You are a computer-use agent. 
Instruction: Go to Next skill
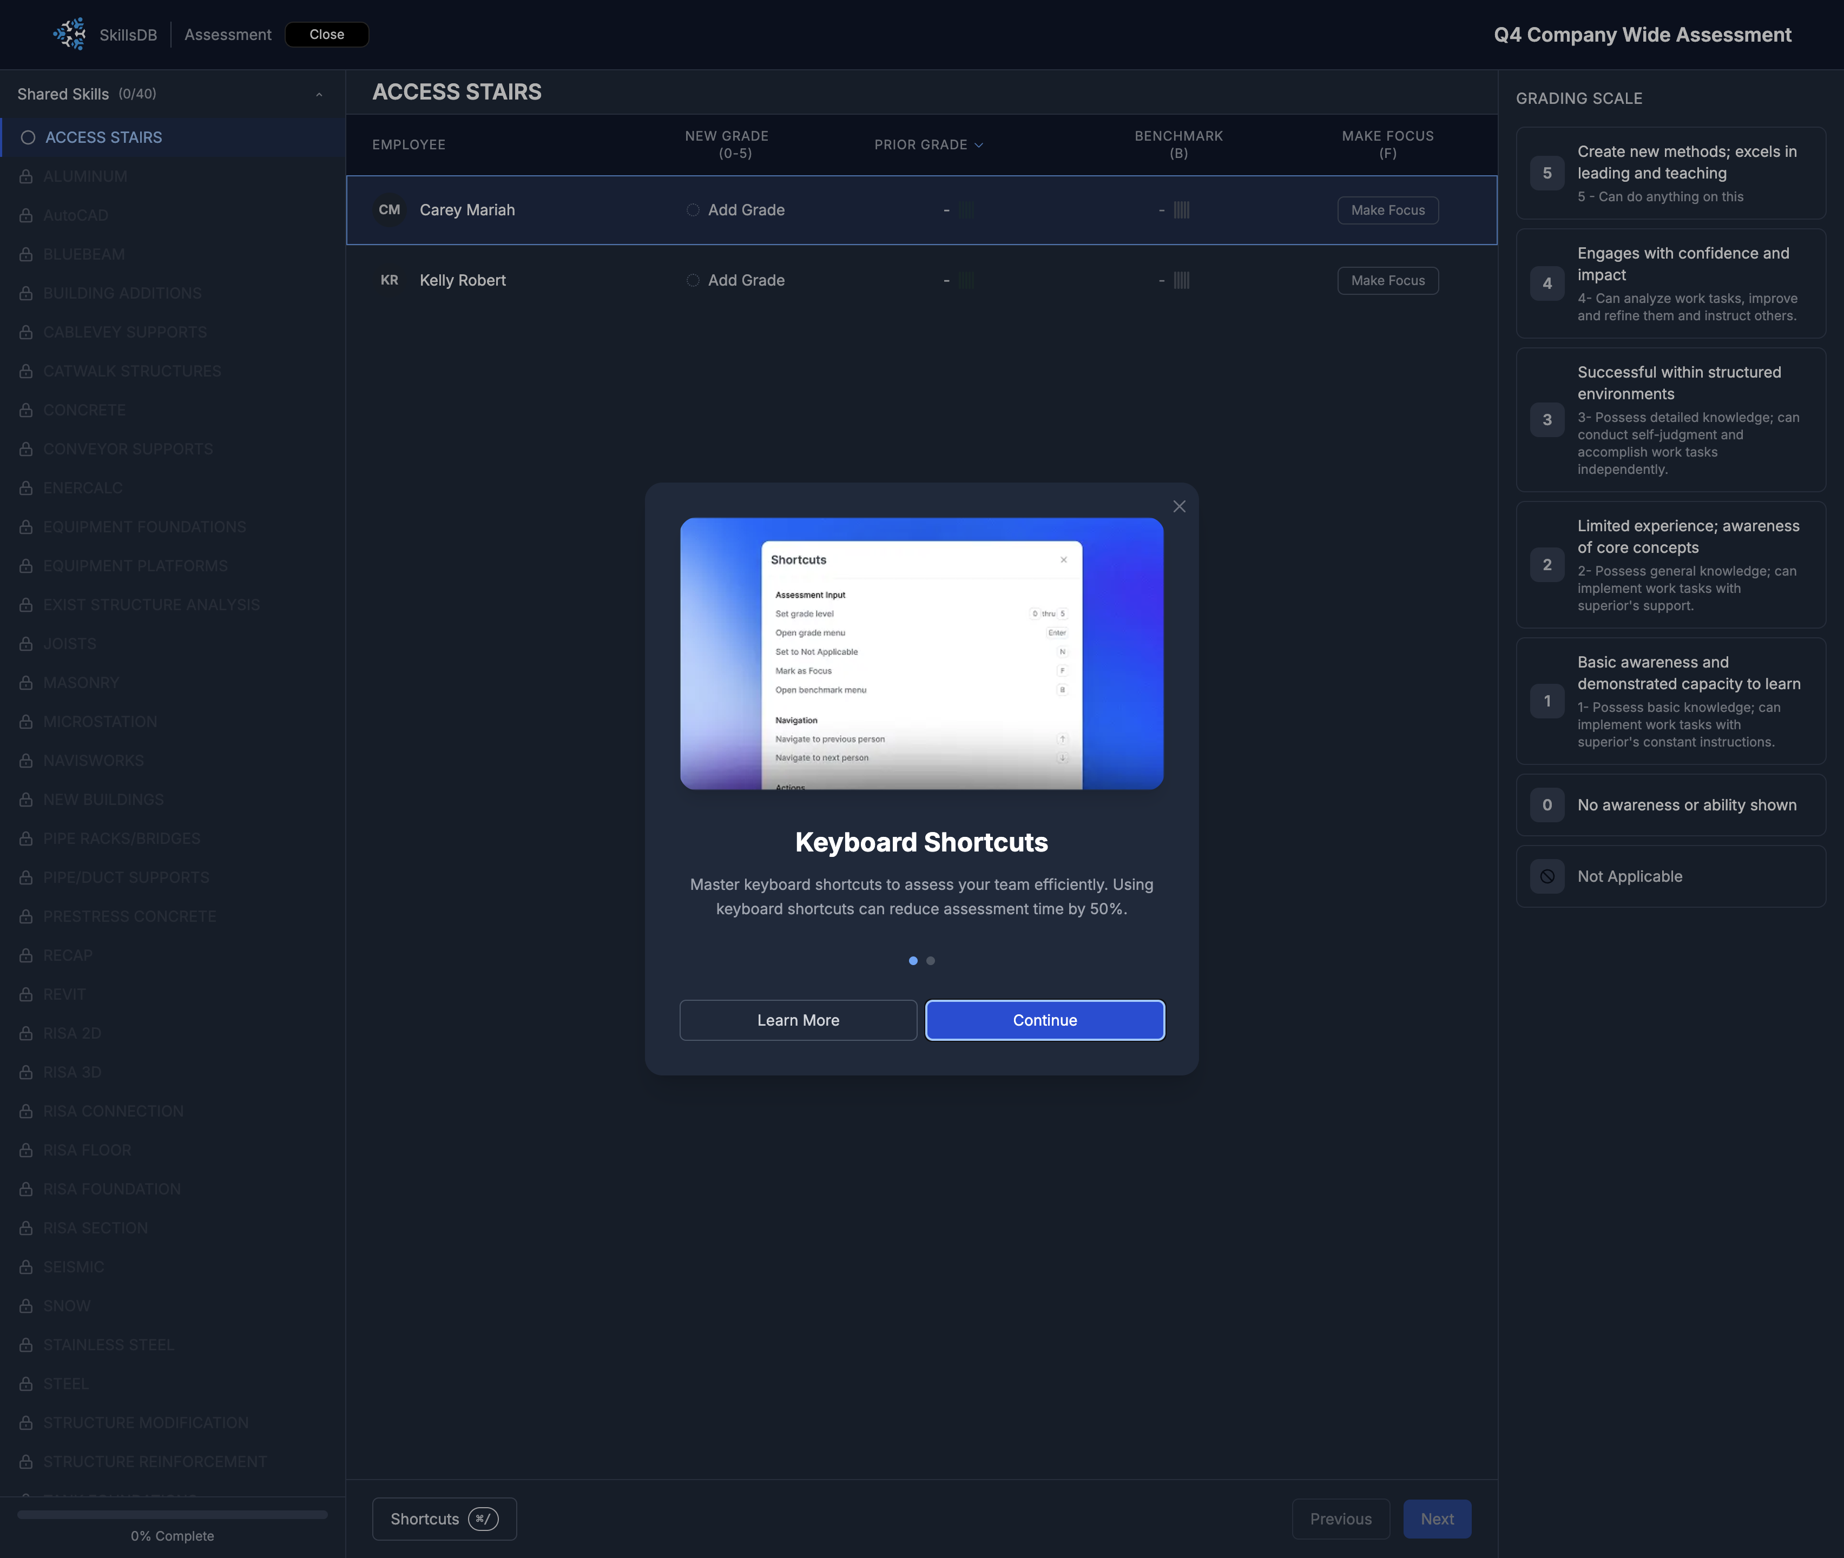pyautogui.click(x=1437, y=1519)
